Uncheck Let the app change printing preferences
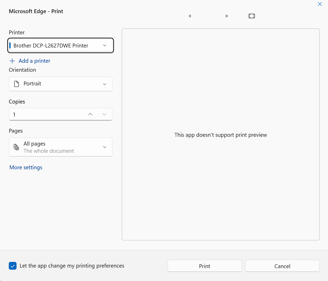Viewport: 328px width, 281px height. coord(13,266)
